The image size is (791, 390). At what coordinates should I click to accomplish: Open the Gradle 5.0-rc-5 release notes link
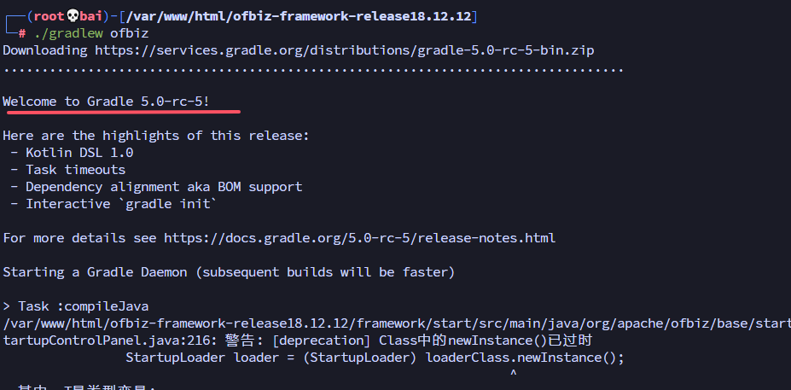(359, 238)
